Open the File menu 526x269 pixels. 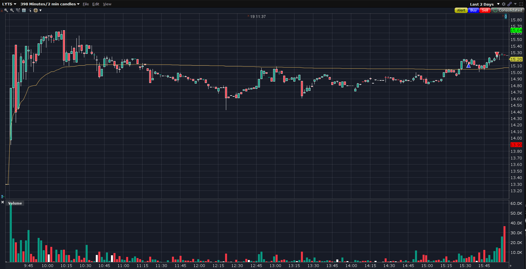[x=86, y=4]
